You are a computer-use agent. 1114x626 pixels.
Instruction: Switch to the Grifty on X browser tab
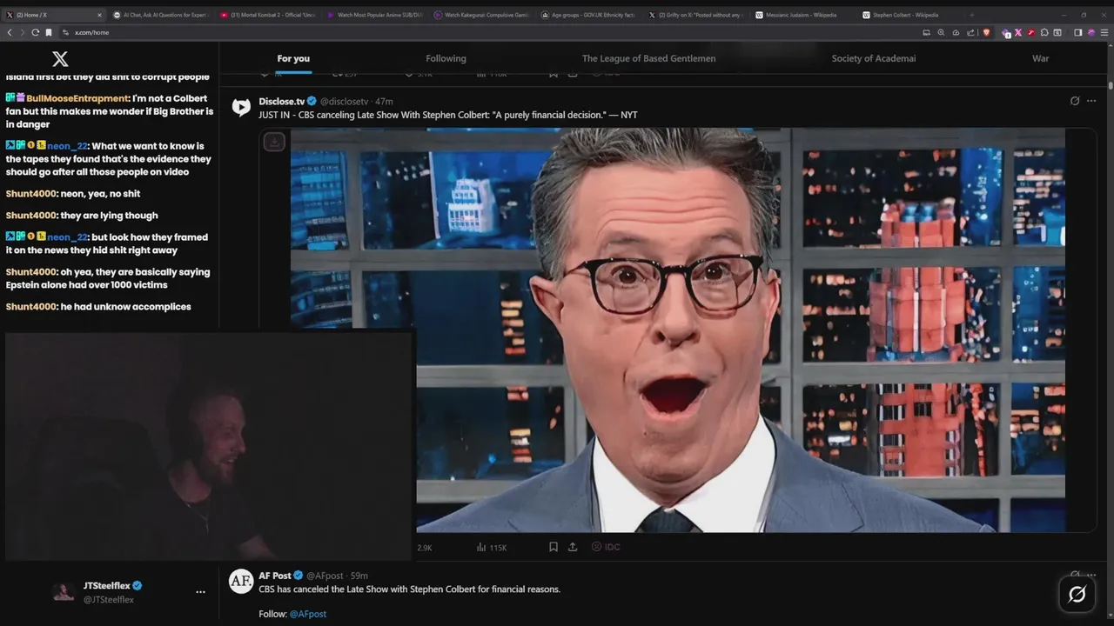[x=695, y=15]
